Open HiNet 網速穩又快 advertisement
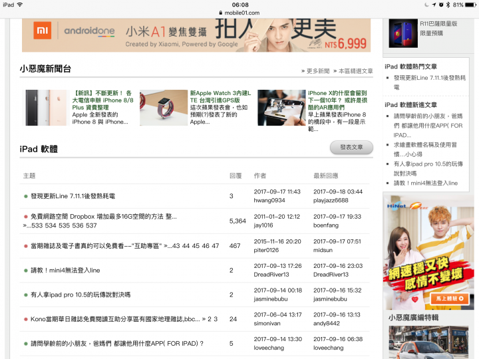Image resolution: width=479 pixels, height=359 pixels. click(428, 253)
